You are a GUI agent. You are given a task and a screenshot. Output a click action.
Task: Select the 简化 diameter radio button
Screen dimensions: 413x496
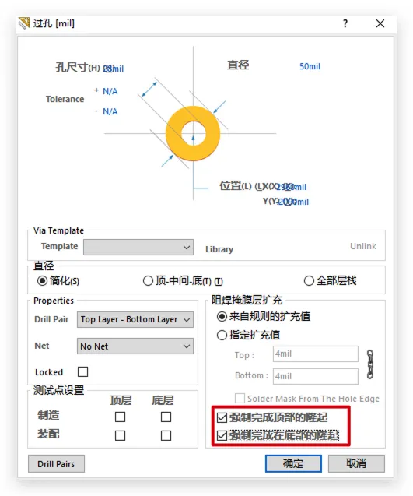[x=42, y=280]
